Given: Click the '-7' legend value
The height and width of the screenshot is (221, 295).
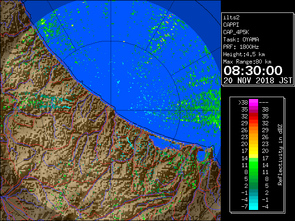Looking at the screenshot, I should coord(244,207).
